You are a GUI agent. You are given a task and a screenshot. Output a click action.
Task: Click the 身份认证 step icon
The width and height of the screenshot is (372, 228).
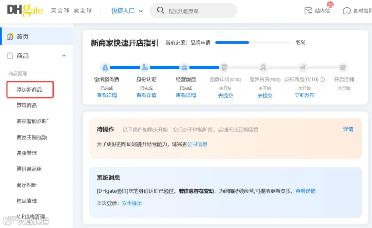(x=145, y=68)
